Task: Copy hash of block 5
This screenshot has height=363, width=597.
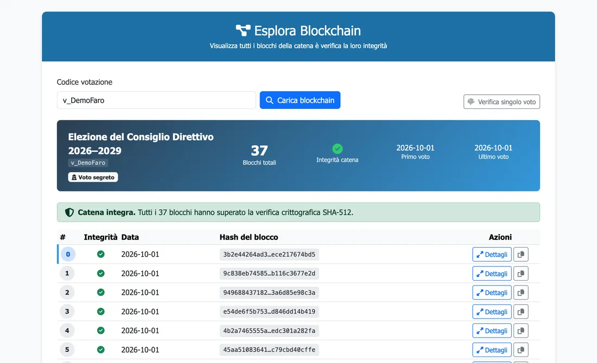Action: (520, 349)
